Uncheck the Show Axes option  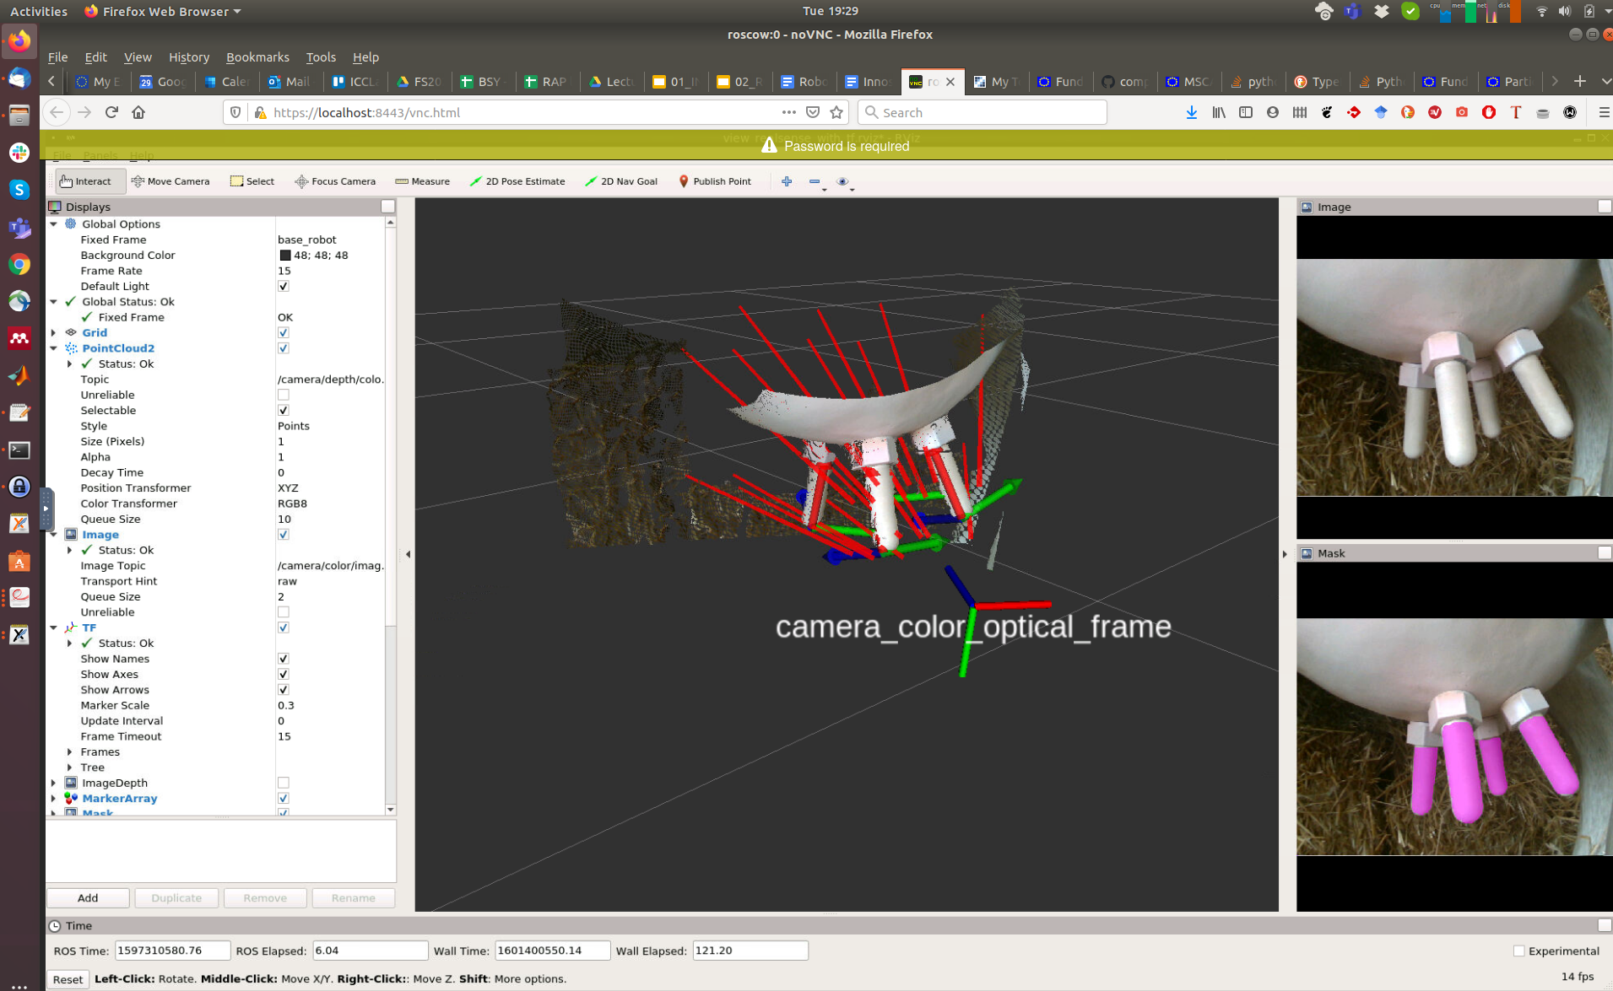pos(284,674)
